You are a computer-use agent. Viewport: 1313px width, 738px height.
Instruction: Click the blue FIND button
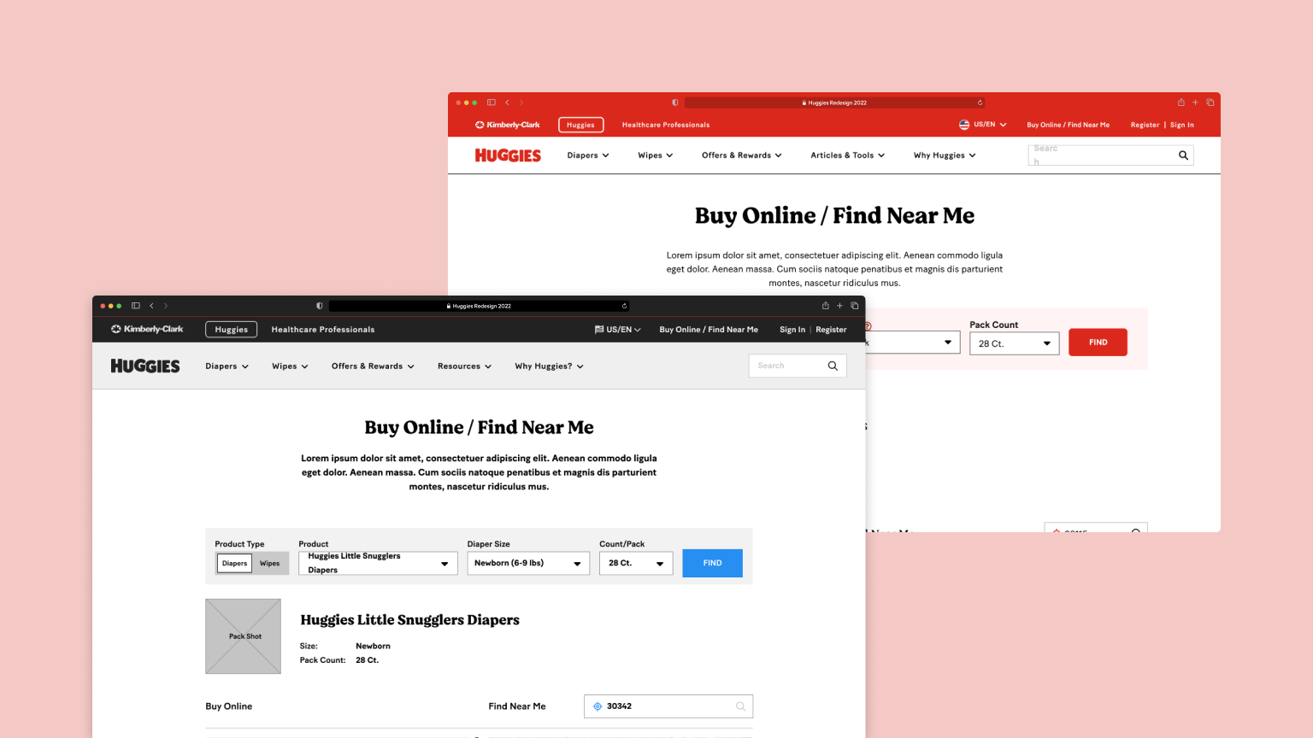(712, 564)
